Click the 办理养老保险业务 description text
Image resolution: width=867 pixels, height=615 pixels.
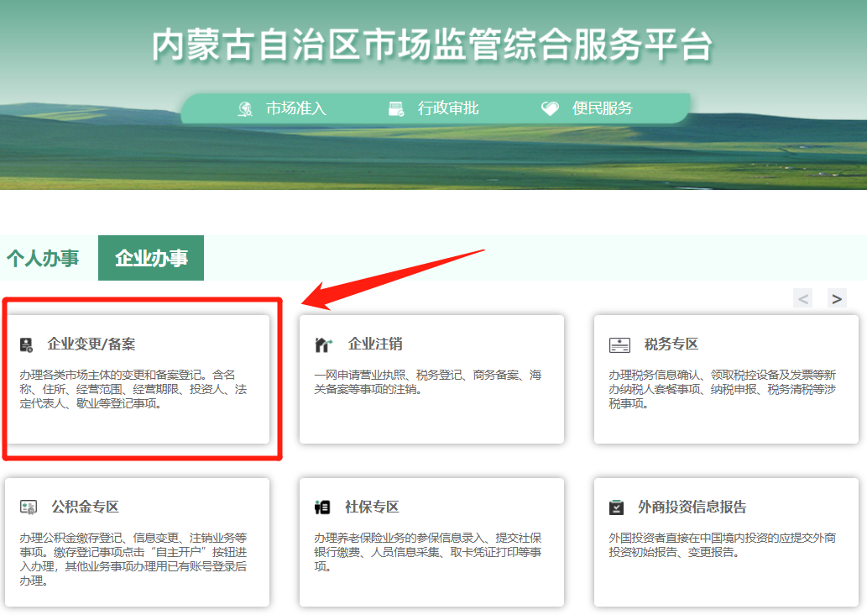[428, 552]
